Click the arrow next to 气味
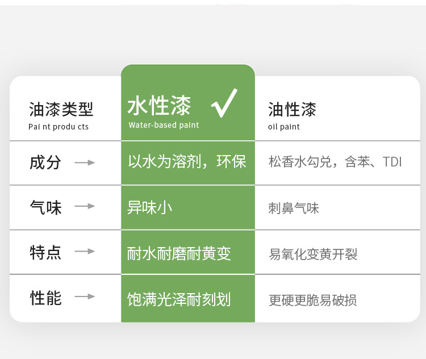Screen dimensions: 426x359 click(x=85, y=206)
